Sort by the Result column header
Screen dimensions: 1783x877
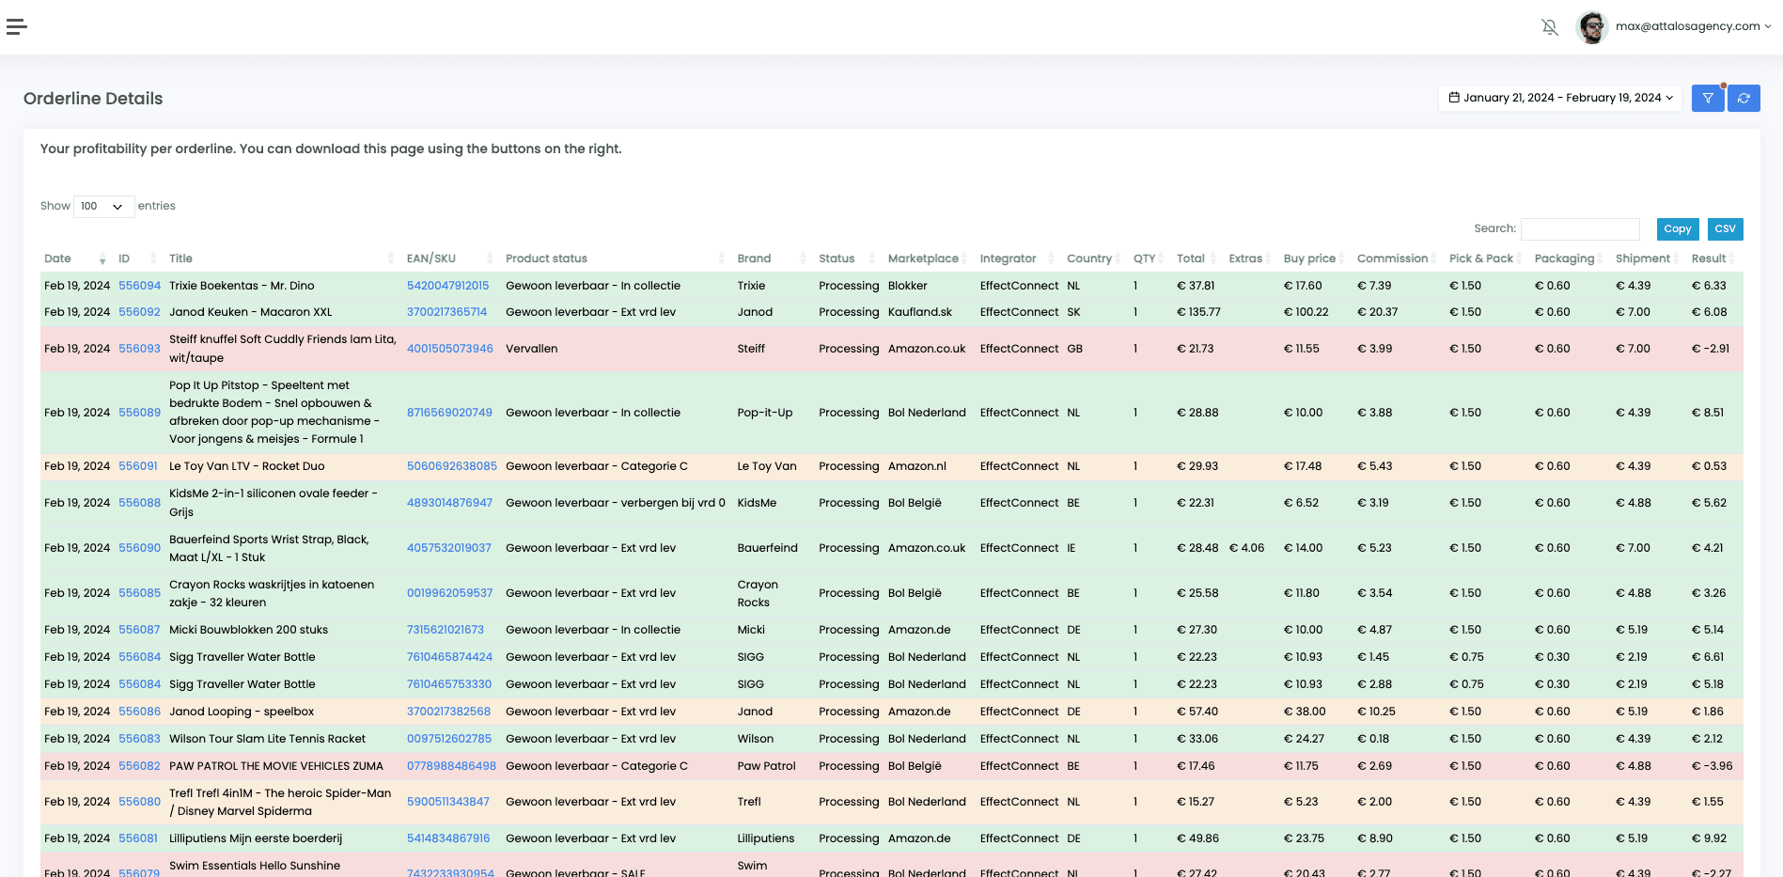pos(1714,258)
